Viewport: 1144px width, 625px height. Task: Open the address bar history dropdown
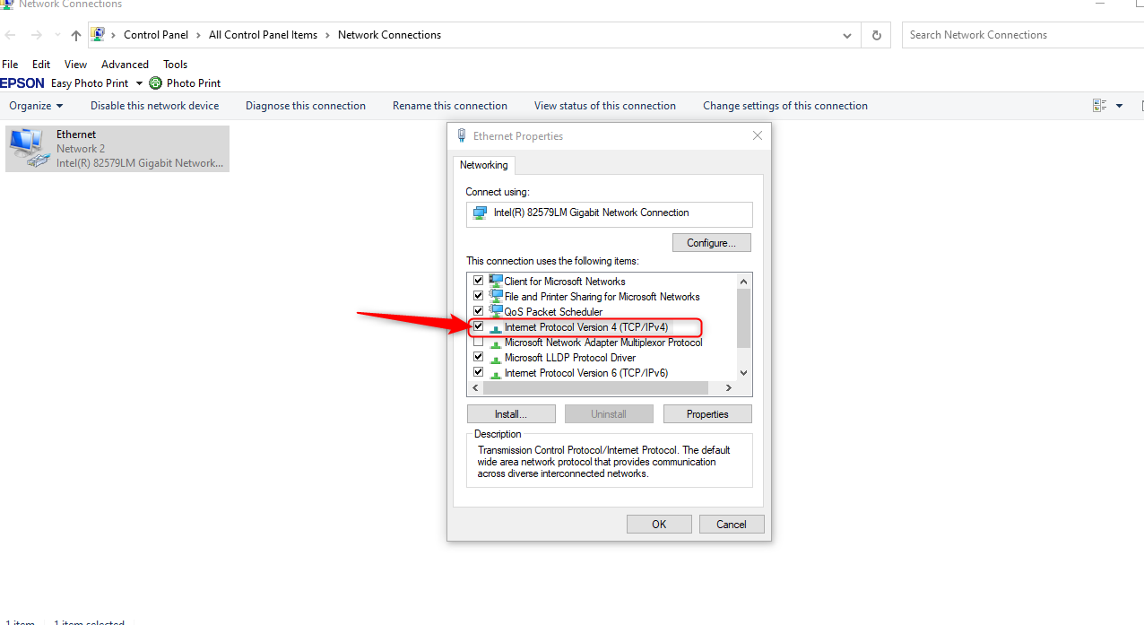click(847, 35)
